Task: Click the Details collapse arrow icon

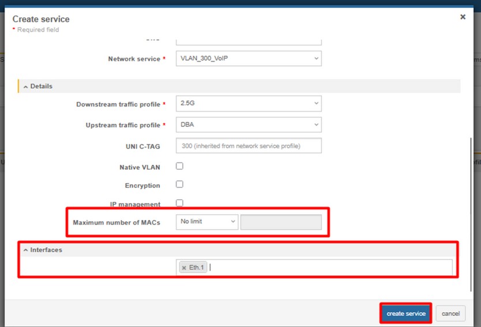Action: [x=25, y=86]
